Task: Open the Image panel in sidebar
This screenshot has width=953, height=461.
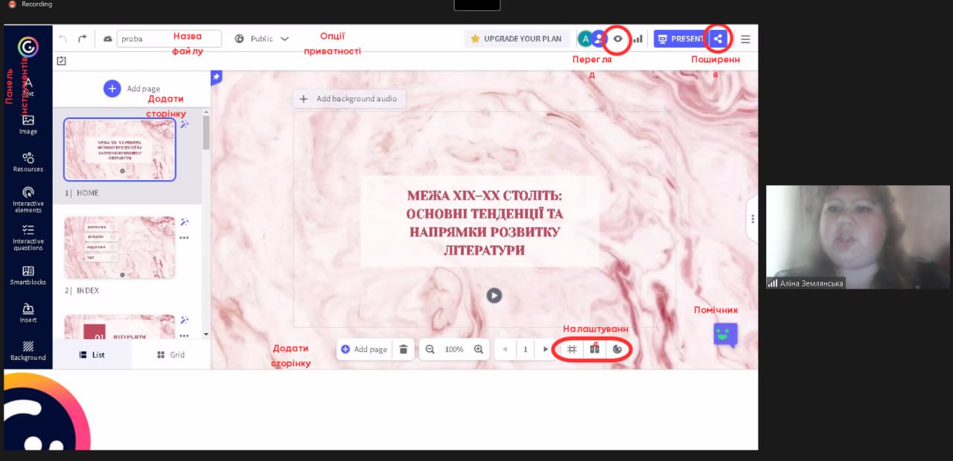Action: pyautogui.click(x=28, y=124)
